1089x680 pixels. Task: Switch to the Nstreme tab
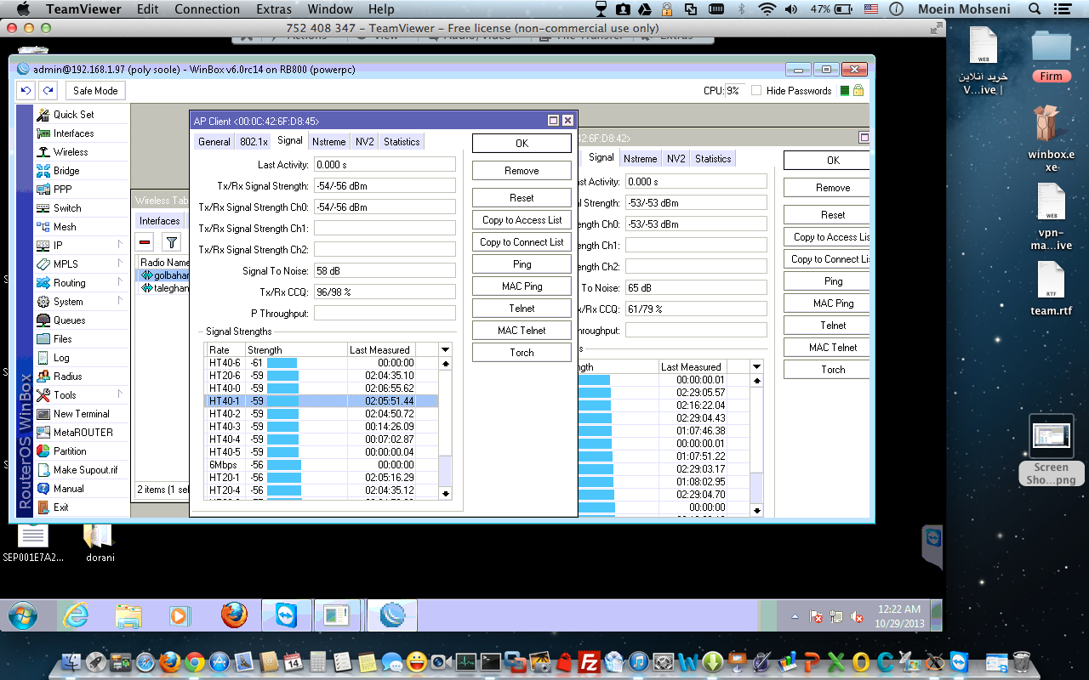pyautogui.click(x=329, y=141)
